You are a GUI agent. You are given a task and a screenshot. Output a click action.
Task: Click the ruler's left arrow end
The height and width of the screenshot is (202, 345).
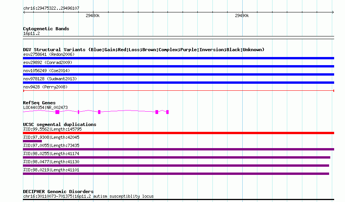[24, 12]
